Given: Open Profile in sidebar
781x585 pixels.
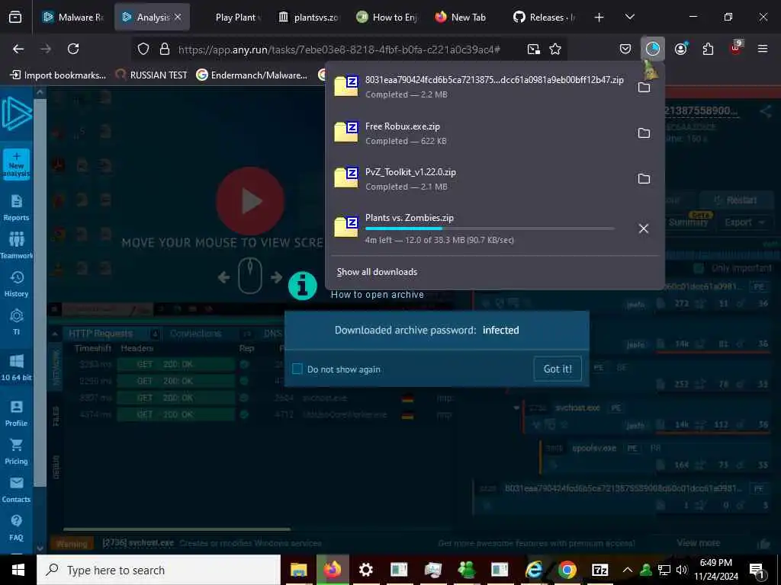Looking at the screenshot, I should 17,414.
